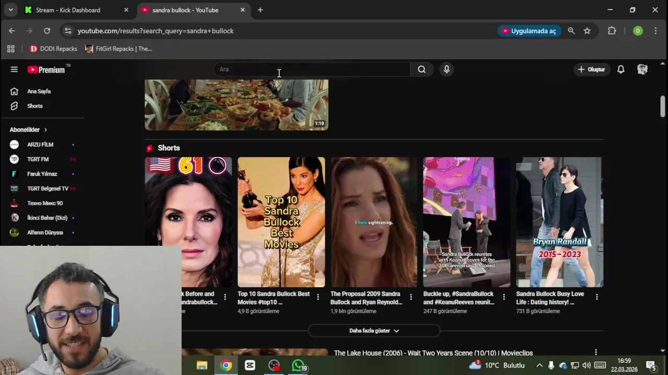Open Chrome three-dot menu
The image size is (668, 375).
[655, 31]
